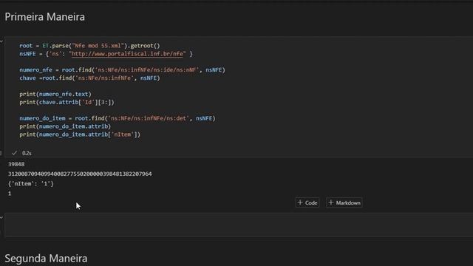Click the root = ET.parse code line
The height and width of the screenshot is (266, 473).
pyautogui.click(x=89, y=46)
